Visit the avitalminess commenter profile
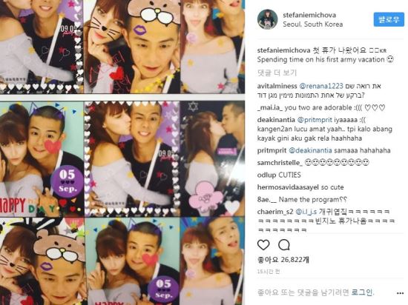The height and width of the screenshot is (305, 408). (277, 86)
